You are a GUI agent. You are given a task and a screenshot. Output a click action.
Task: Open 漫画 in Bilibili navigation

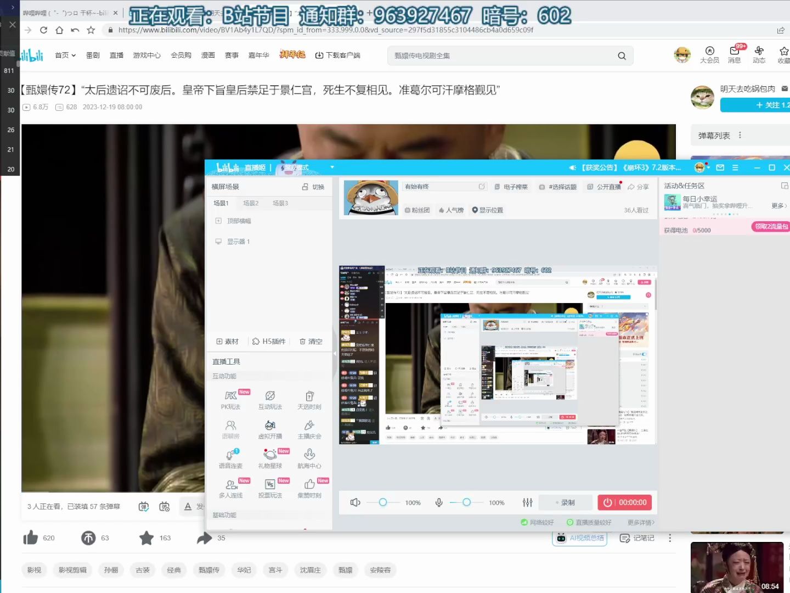click(208, 55)
